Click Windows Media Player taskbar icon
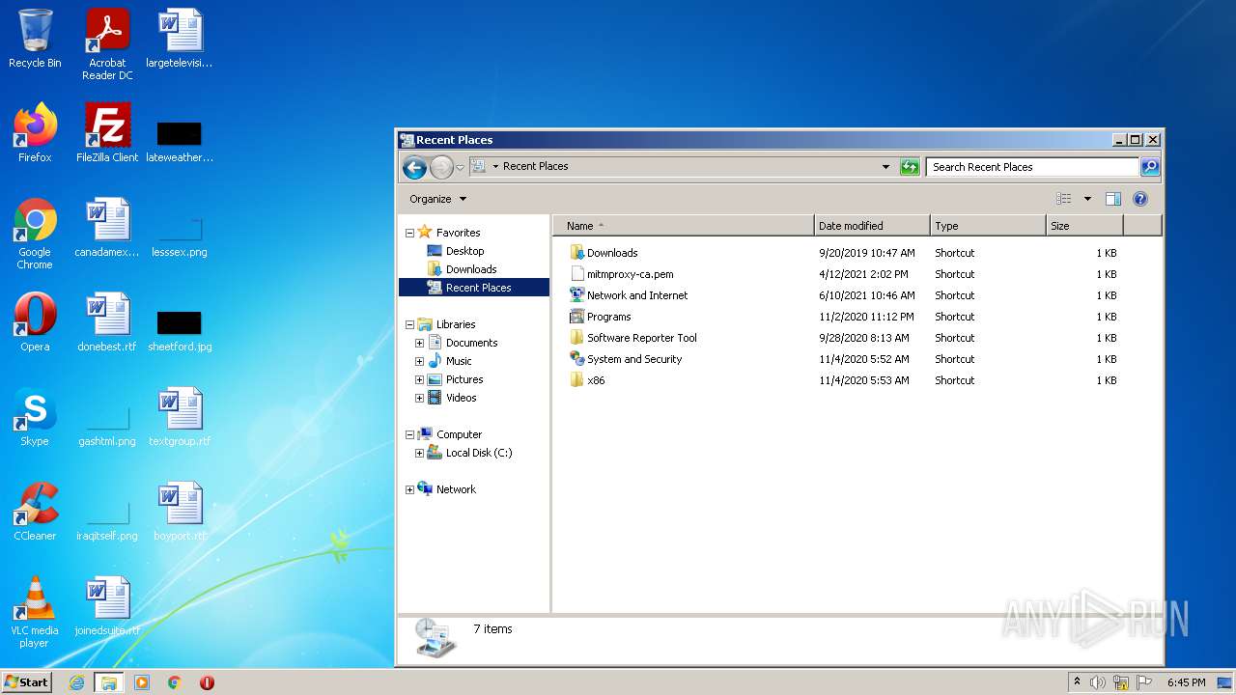The image size is (1236, 695). (x=142, y=682)
